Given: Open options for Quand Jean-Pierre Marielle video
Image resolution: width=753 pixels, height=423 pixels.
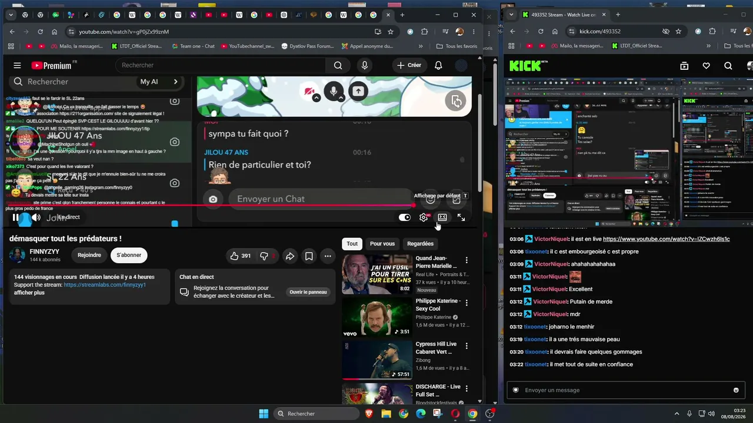Looking at the screenshot, I should [x=467, y=260].
